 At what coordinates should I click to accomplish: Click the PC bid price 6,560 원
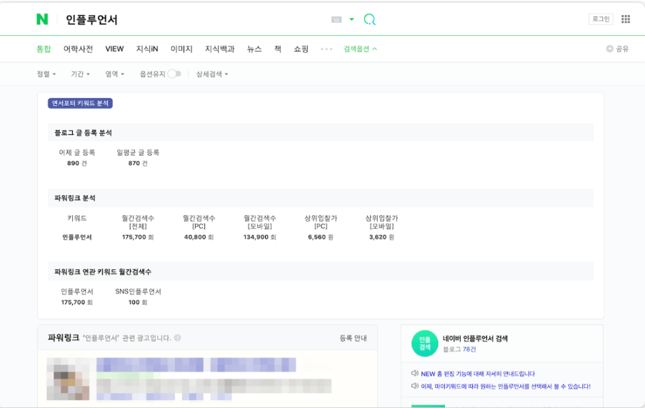321,237
